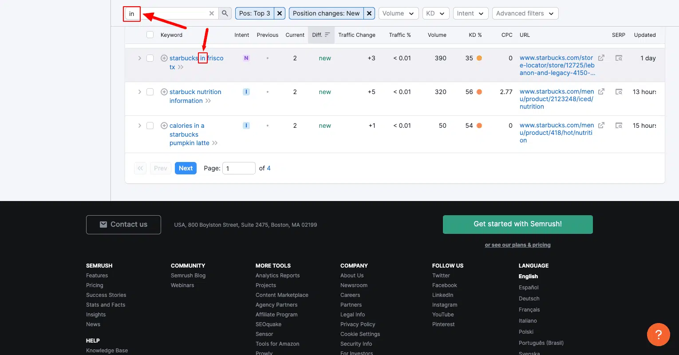Viewport: 679px width, 355px height.
Task: Open the Pos: Top 3 filter
Action: pos(255,13)
